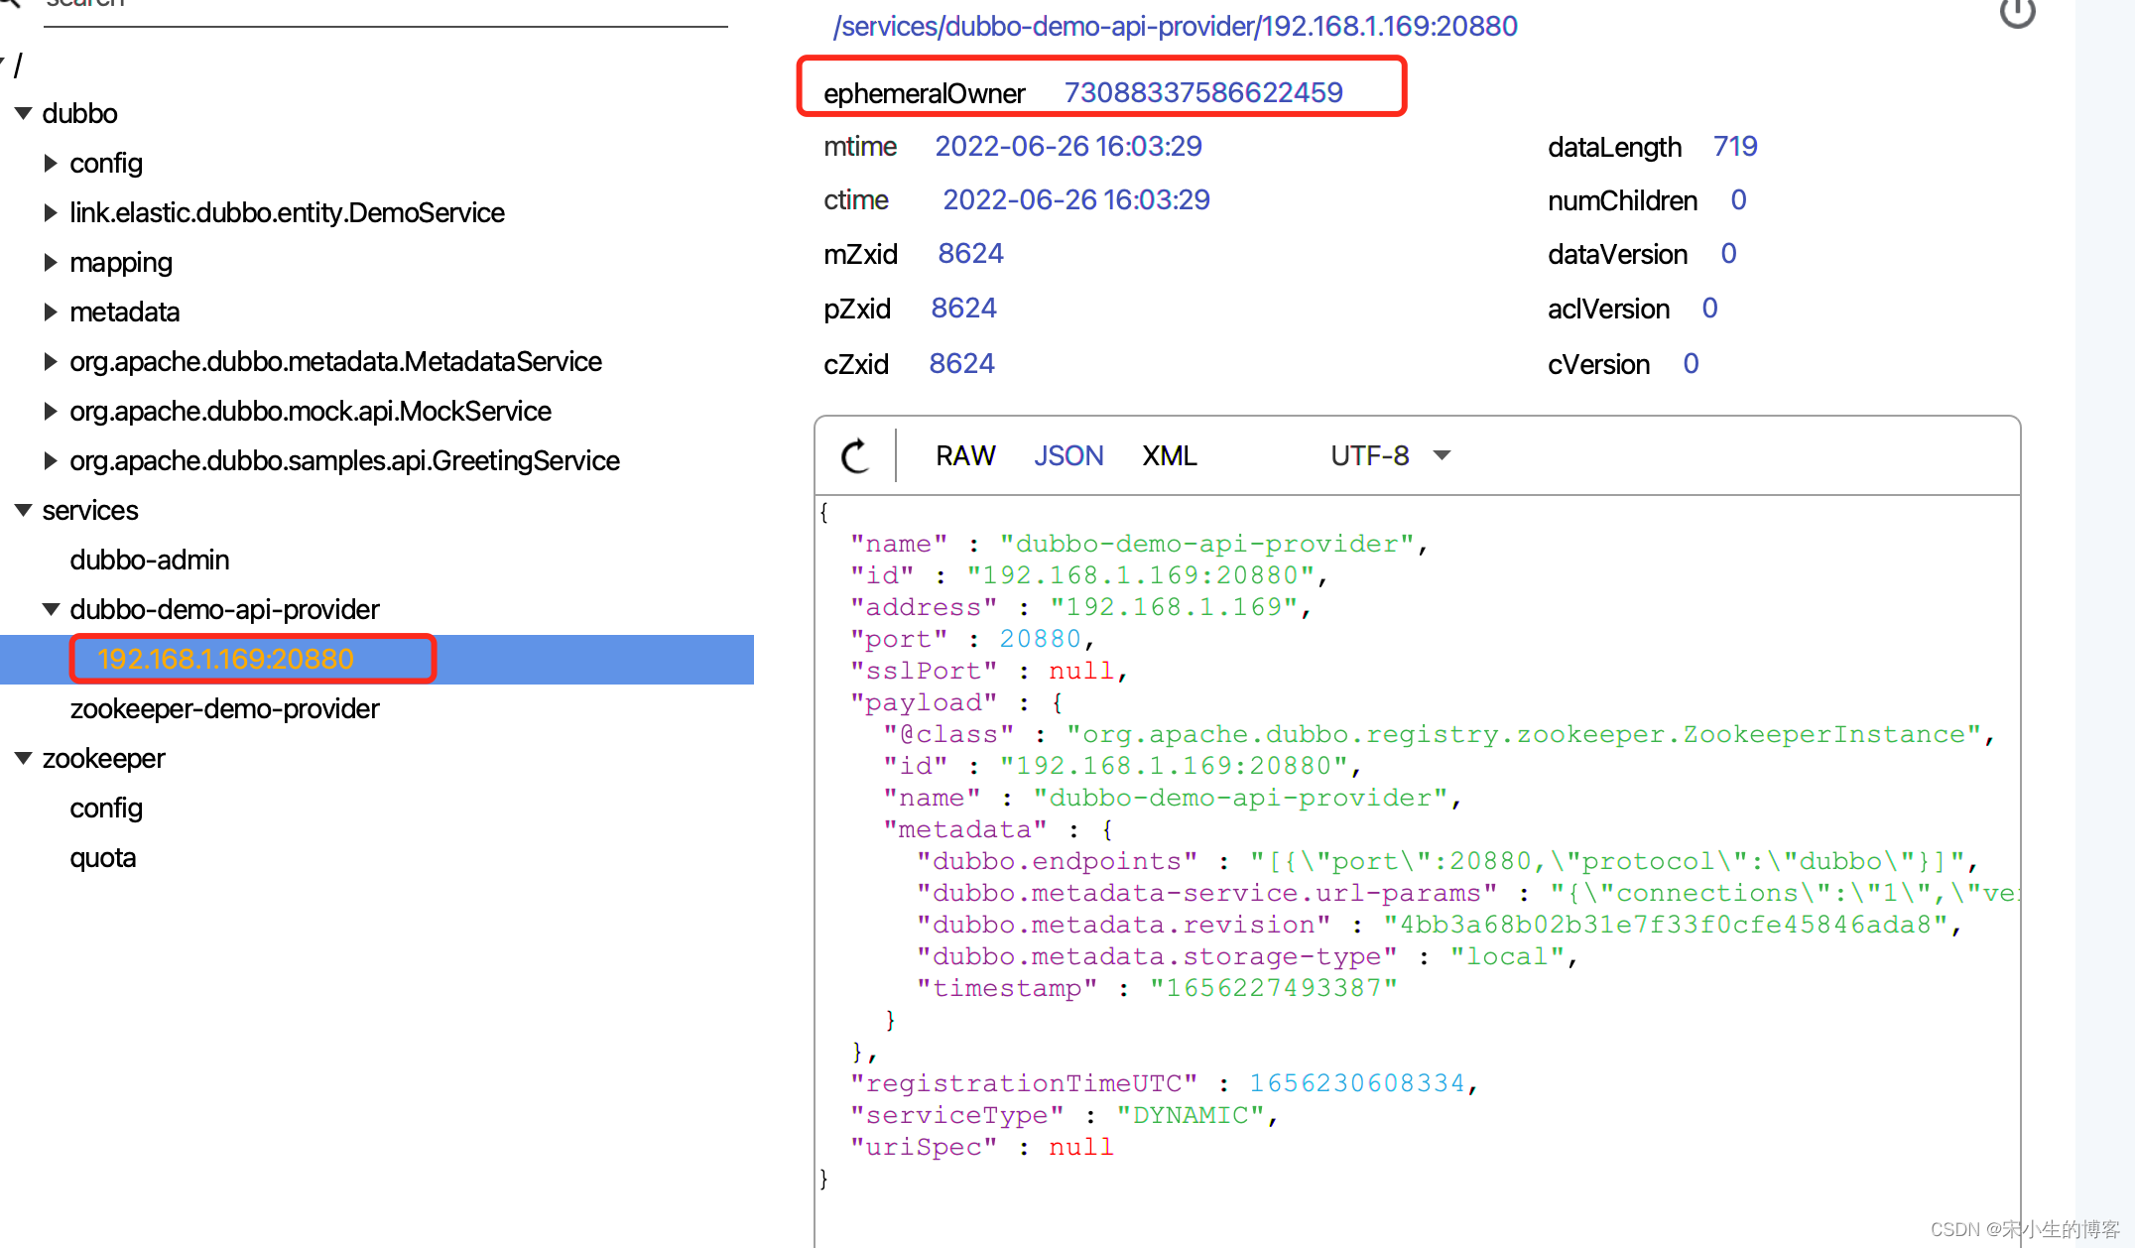Click the search magnifier icon
This screenshot has height=1248, width=2135.
tap(10, 3)
